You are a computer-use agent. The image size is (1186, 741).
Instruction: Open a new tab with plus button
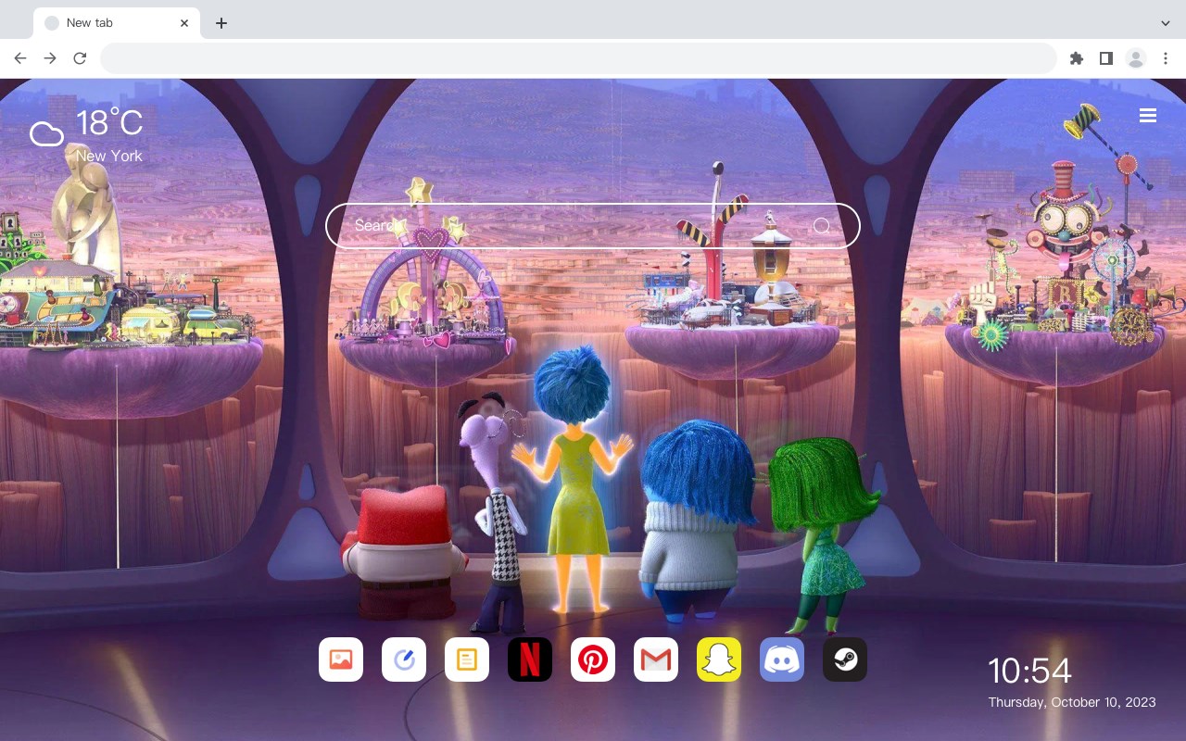click(x=221, y=23)
